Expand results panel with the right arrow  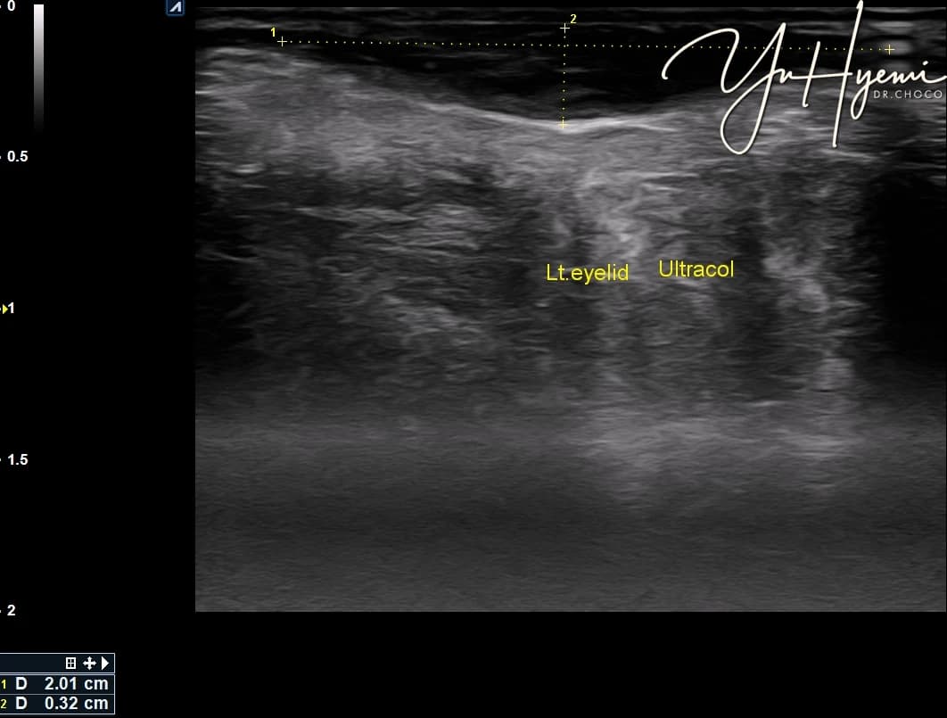pyautogui.click(x=105, y=663)
